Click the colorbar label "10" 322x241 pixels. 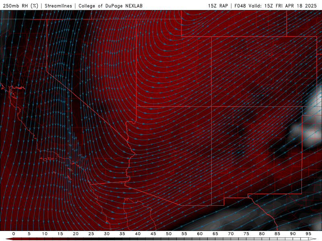tap(45, 234)
